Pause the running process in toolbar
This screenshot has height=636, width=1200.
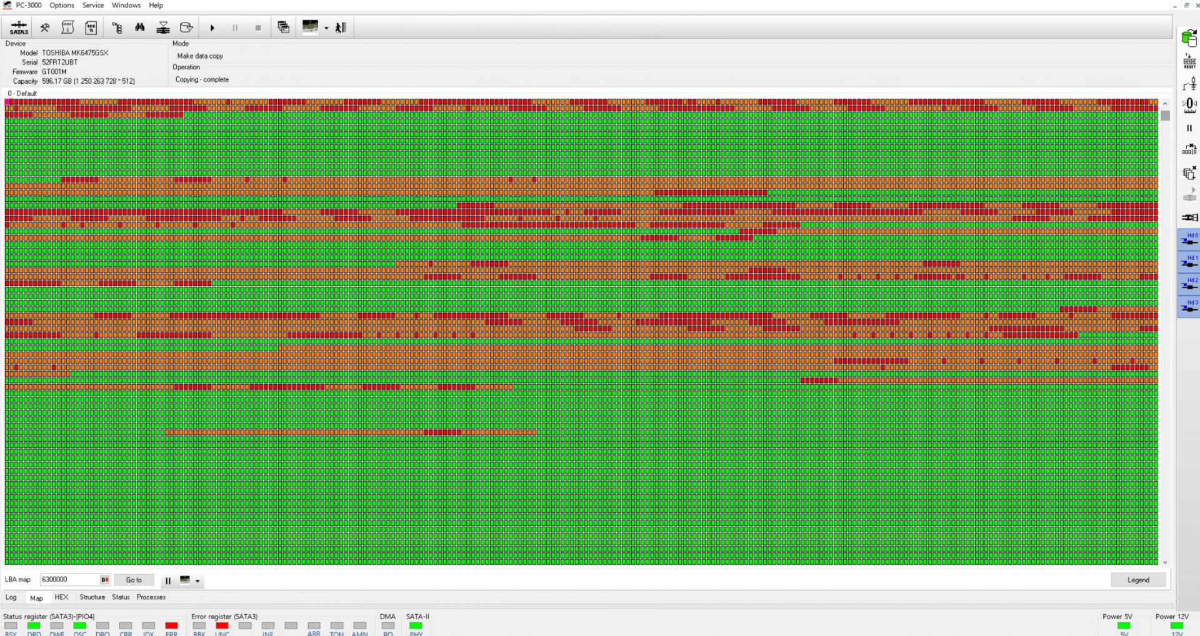point(235,27)
